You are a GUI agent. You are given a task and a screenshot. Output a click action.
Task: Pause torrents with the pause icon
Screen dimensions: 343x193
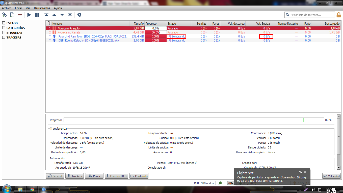pos(37,15)
